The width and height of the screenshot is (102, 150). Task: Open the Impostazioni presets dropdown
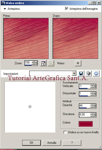[74, 73]
